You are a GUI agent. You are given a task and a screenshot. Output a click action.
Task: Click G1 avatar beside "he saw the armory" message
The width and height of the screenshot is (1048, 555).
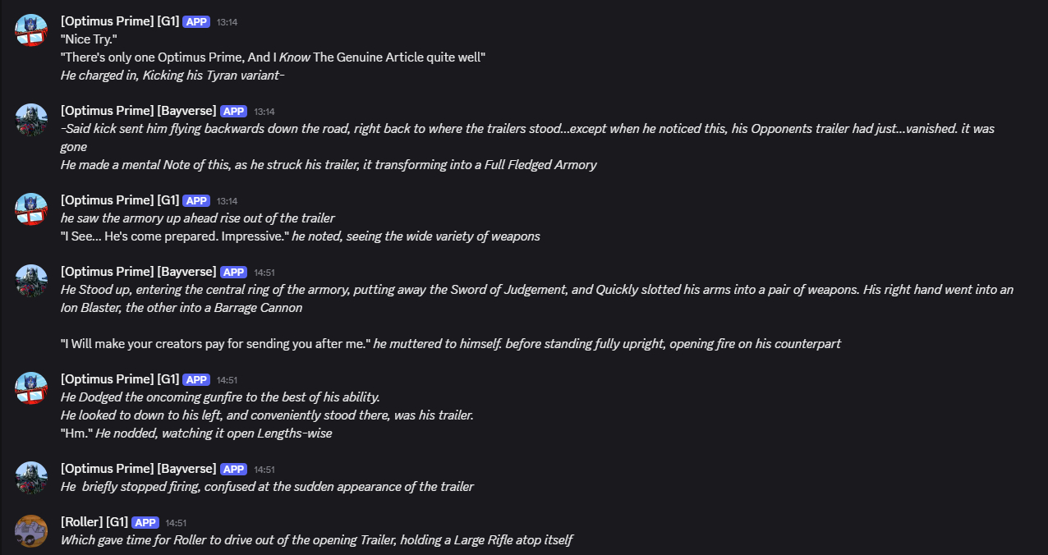pyautogui.click(x=31, y=209)
